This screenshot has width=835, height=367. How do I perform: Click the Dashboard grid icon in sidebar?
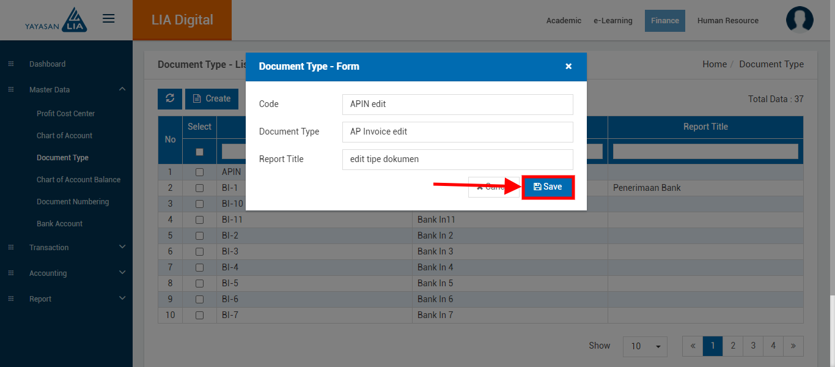tap(11, 64)
